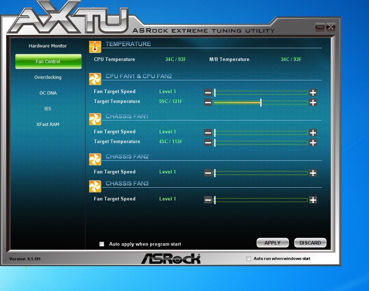
Task: Click the 55C / 131F target temperature value
Action: [171, 102]
